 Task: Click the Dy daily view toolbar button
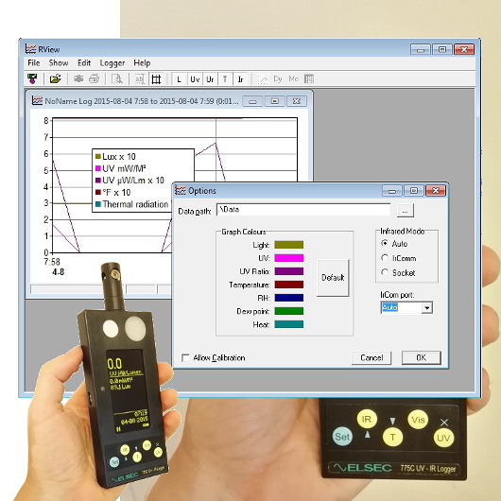tap(278, 78)
